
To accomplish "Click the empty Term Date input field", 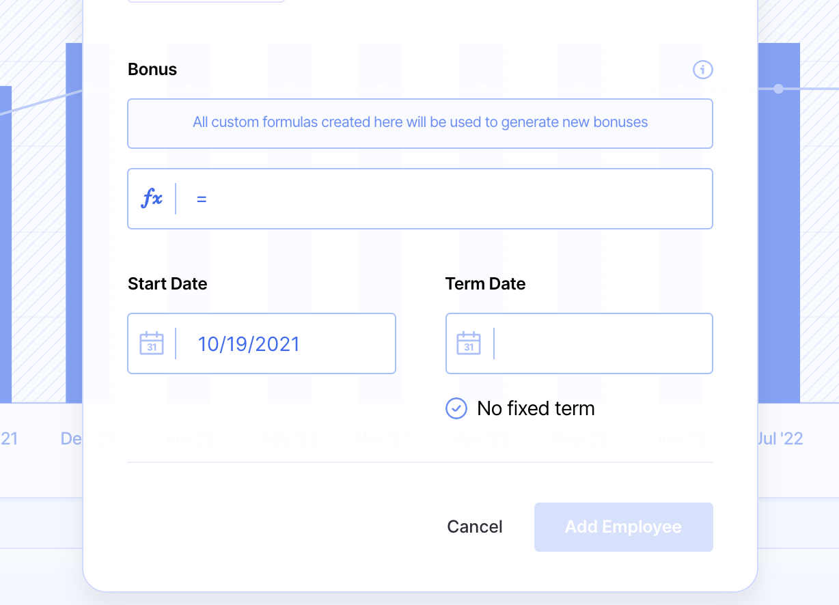I will pyautogui.click(x=601, y=343).
